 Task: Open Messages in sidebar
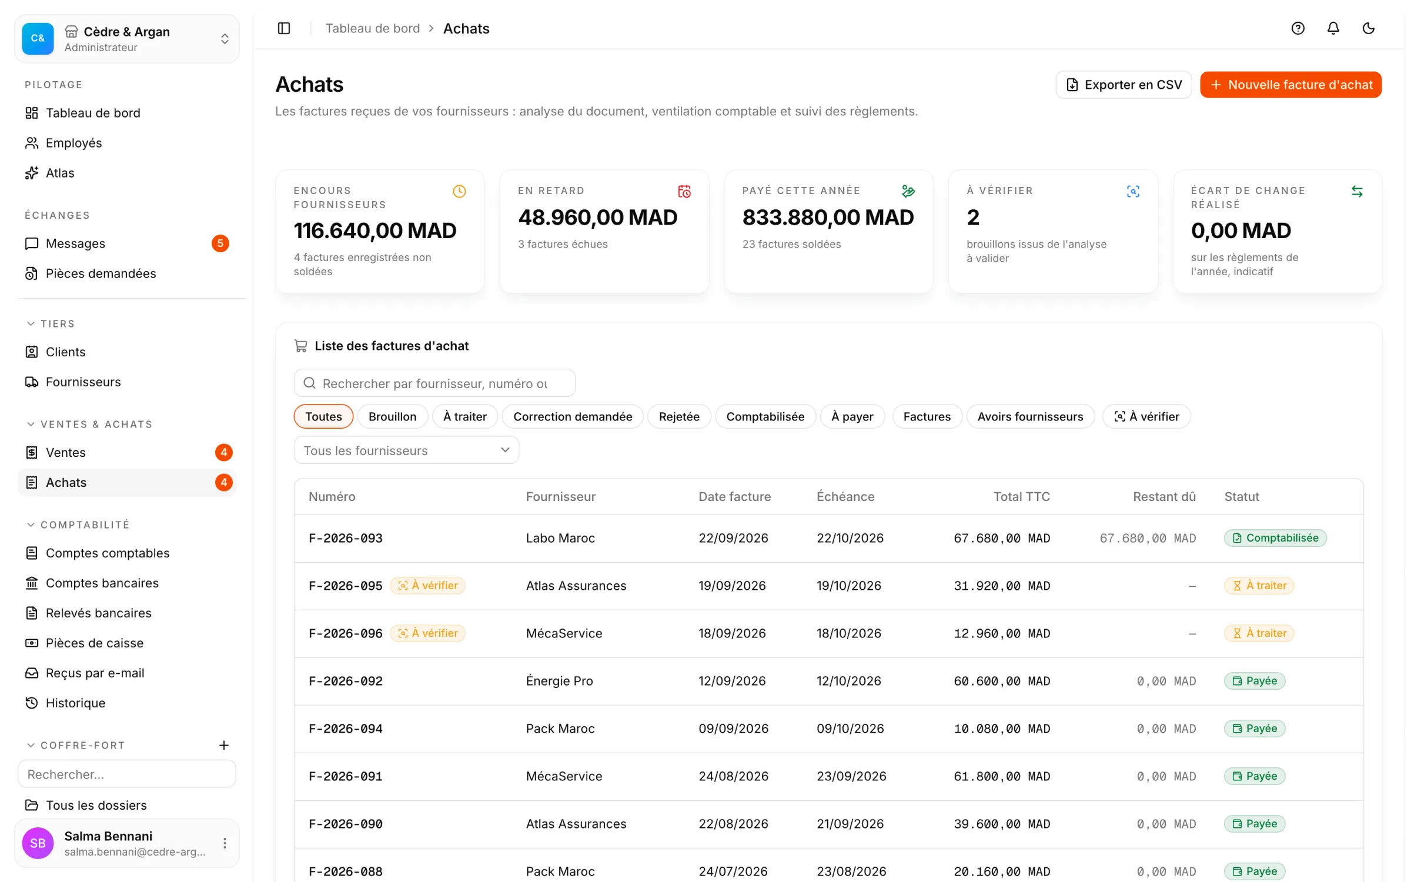click(x=127, y=243)
